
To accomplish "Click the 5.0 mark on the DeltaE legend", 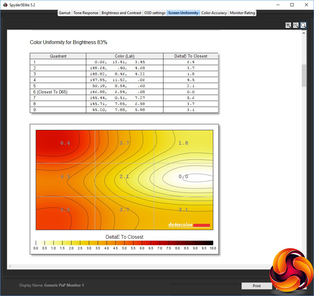I will 124,248.
